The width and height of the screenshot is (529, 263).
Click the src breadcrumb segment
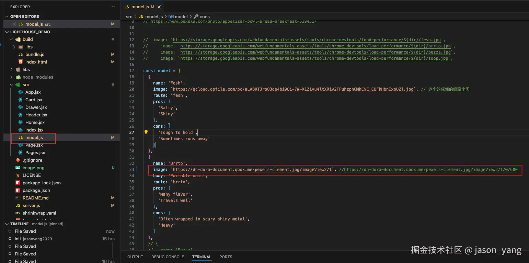point(129,16)
